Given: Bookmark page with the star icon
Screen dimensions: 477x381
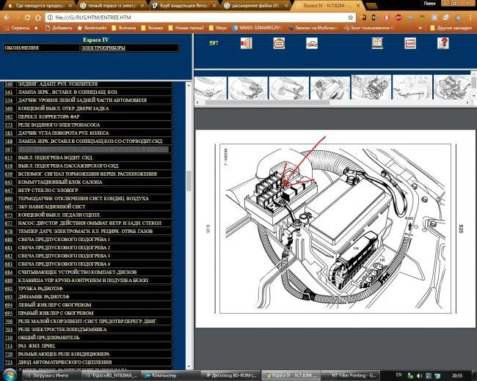Looking at the screenshot, I should tap(351, 16).
